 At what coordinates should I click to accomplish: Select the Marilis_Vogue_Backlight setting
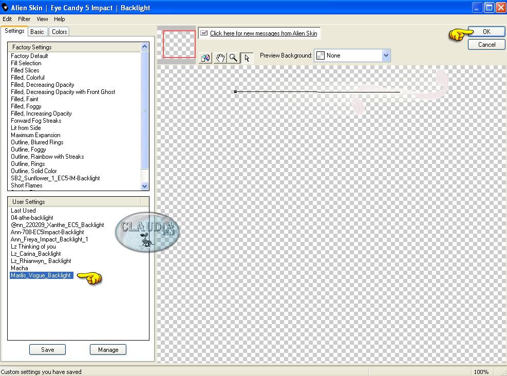(42, 275)
